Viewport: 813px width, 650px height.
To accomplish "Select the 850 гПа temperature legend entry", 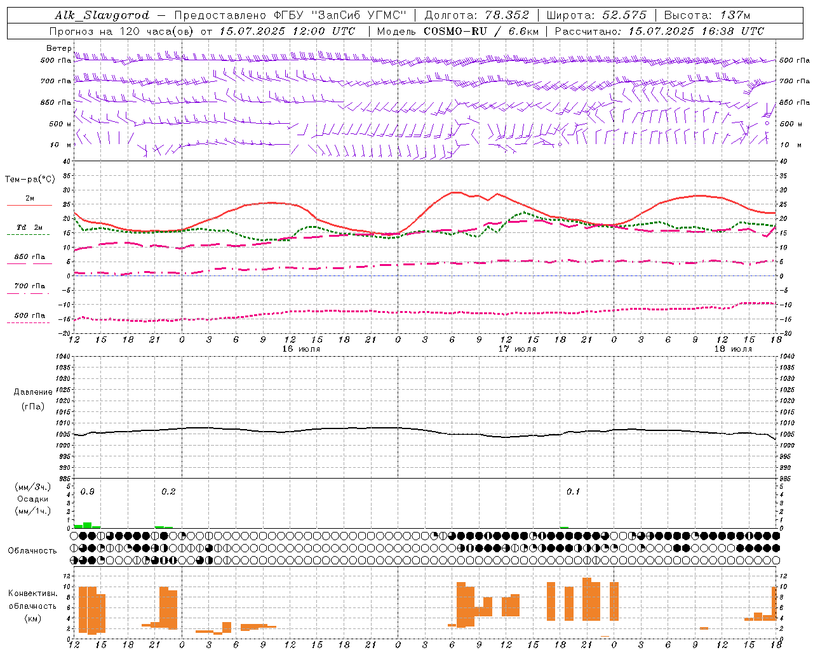I will coord(29,257).
